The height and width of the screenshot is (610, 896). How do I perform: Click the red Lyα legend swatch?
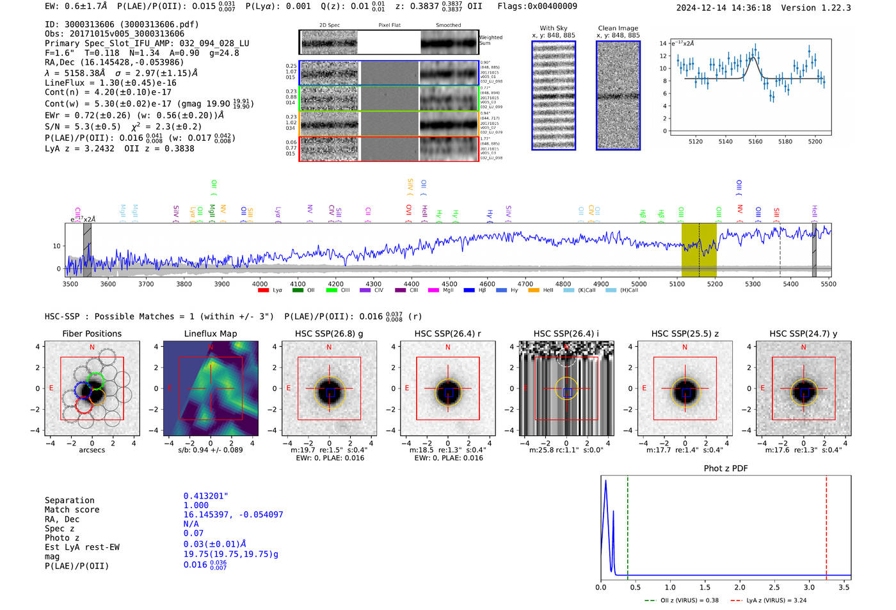click(263, 290)
